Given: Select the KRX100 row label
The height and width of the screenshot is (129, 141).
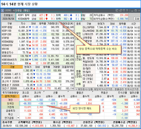Looking at the screenshot, I should point(5,49).
